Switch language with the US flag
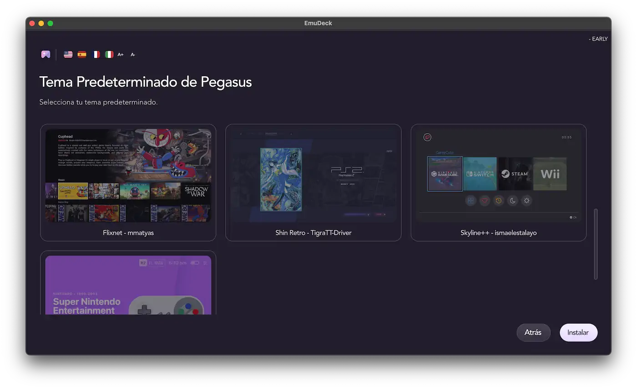Image resolution: width=637 pixels, height=389 pixels. coord(68,55)
